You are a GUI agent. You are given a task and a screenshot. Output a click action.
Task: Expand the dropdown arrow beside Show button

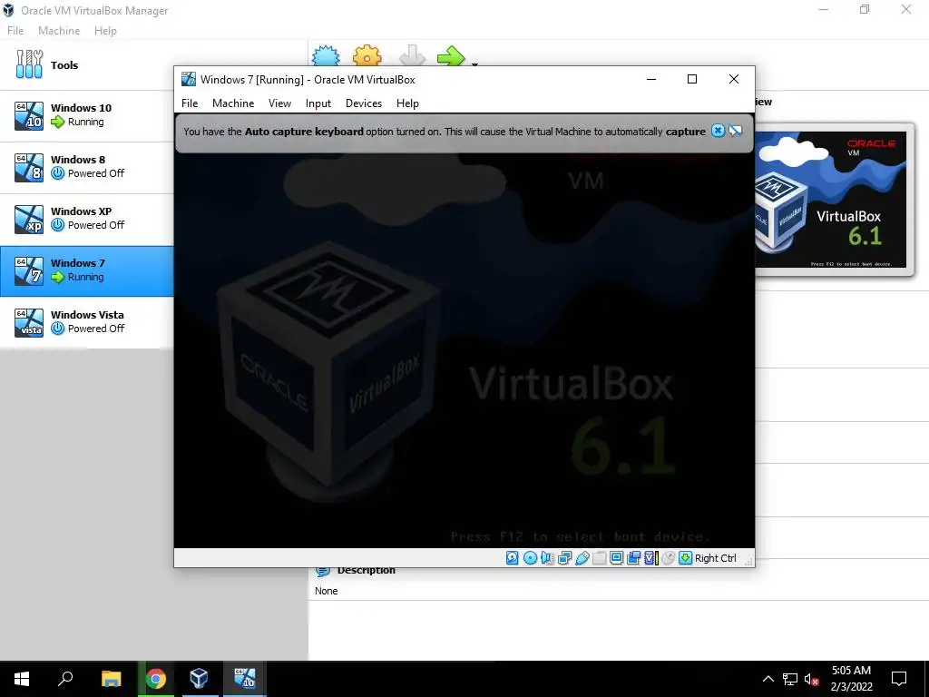click(x=474, y=64)
